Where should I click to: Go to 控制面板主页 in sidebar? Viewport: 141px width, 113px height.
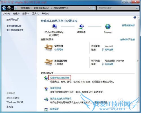(13, 19)
